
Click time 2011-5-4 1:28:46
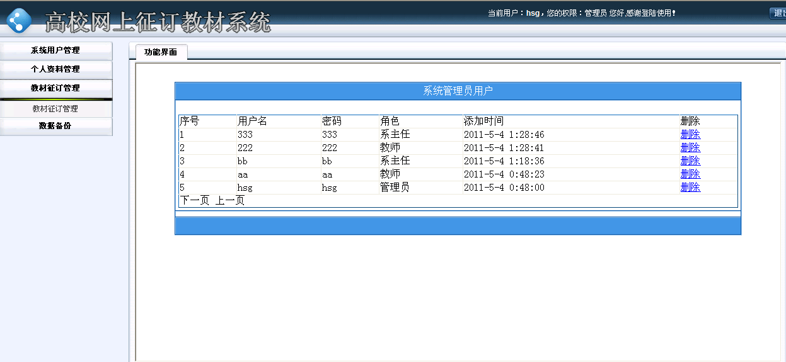504,135
